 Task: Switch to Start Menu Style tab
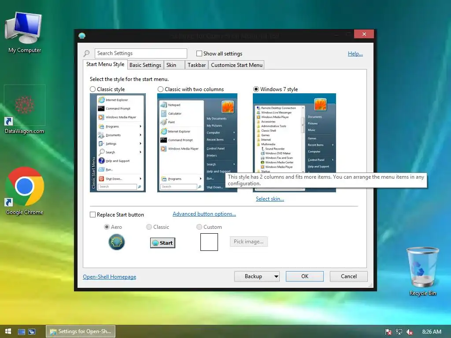tap(105, 64)
